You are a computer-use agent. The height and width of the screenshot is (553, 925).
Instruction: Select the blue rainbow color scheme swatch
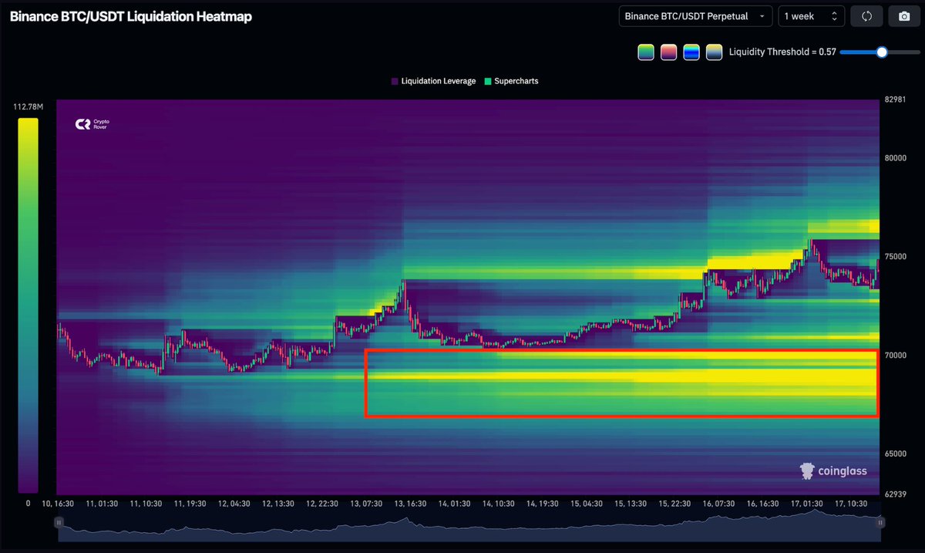[691, 52]
